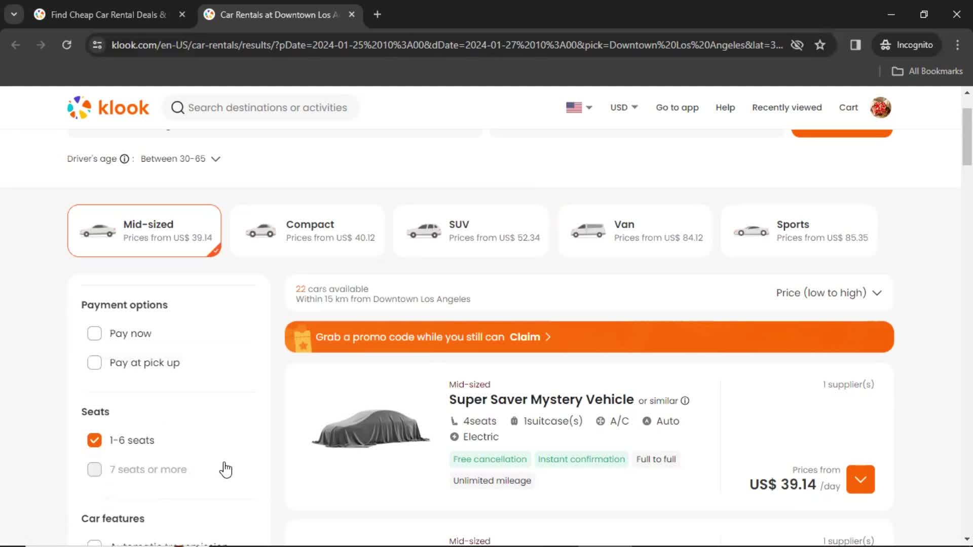This screenshot has height=547, width=973.
Task: Click the Cart icon
Action: pos(849,107)
